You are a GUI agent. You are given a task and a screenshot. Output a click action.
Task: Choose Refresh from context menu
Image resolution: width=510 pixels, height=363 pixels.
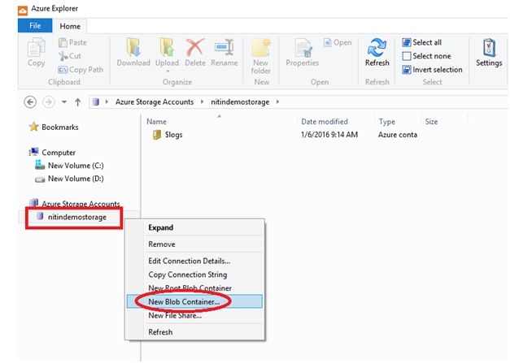[194, 332]
